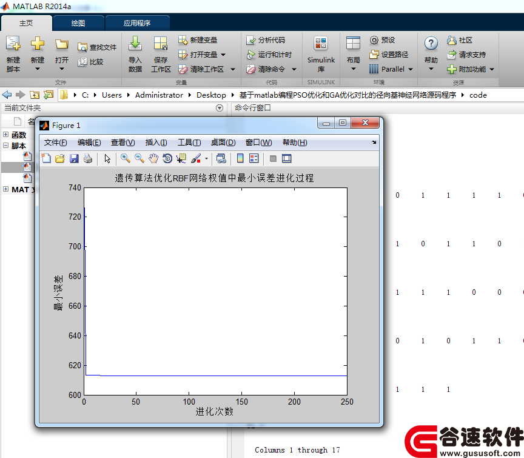The image size is (524, 458).
Task: Open the 打开 folder icon in ribbon
Action: point(62,44)
